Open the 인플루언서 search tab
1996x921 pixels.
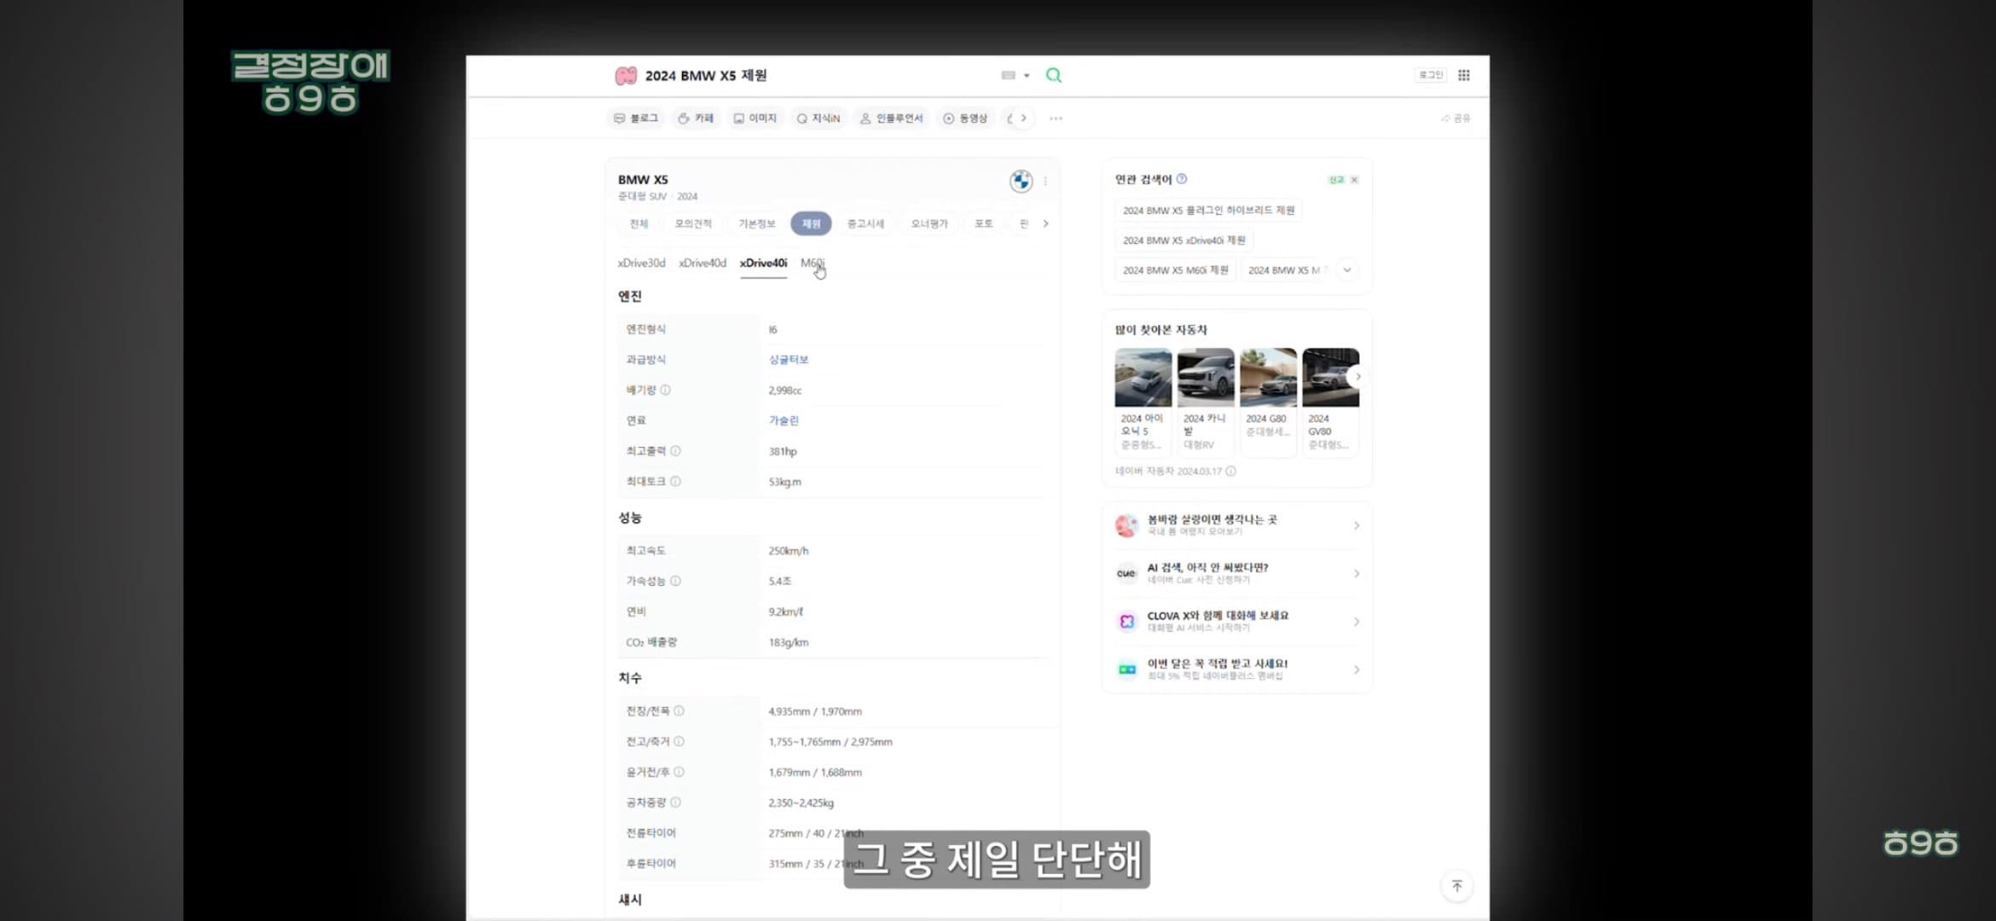[891, 119]
